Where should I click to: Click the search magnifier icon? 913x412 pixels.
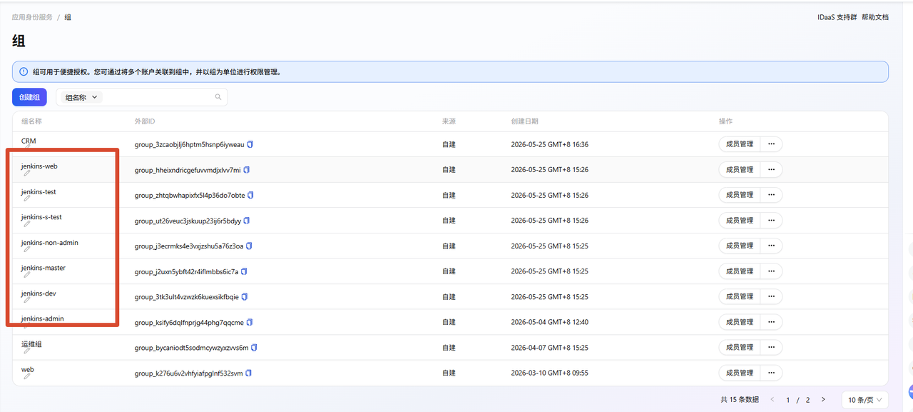pyautogui.click(x=218, y=97)
